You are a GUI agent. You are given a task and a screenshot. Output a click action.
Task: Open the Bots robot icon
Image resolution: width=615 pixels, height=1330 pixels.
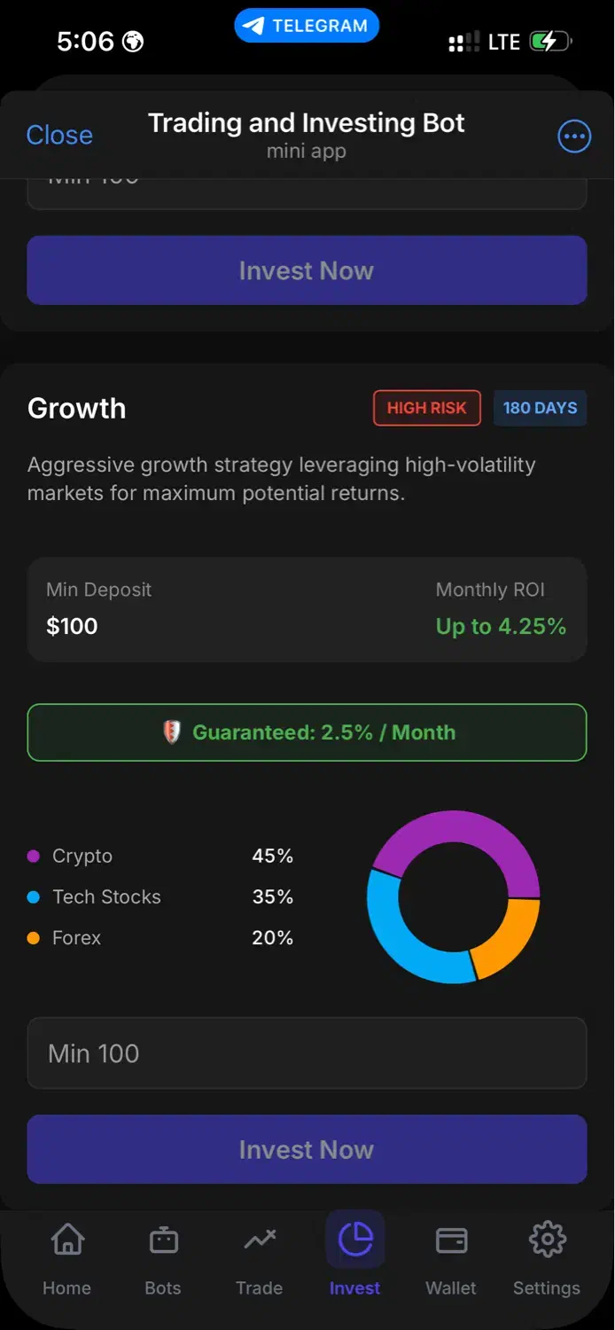pos(163,1240)
